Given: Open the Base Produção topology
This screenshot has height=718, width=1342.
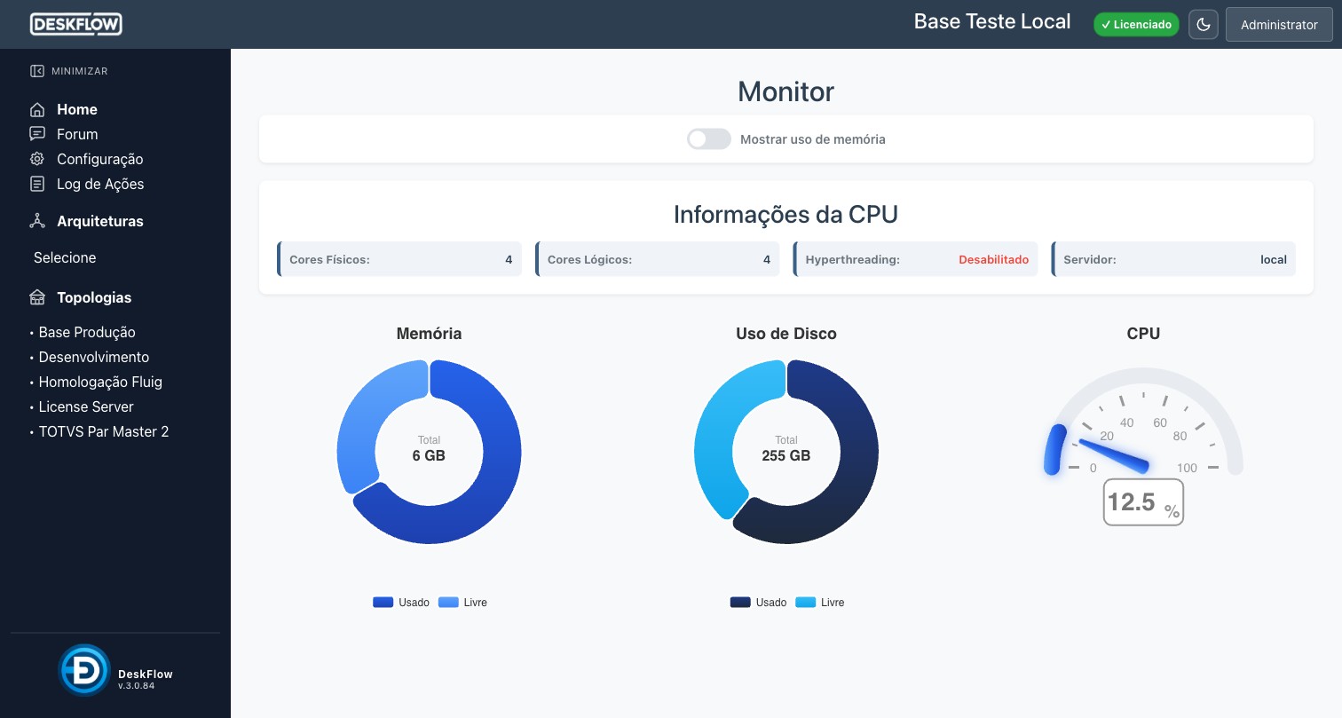Looking at the screenshot, I should click(x=87, y=332).
